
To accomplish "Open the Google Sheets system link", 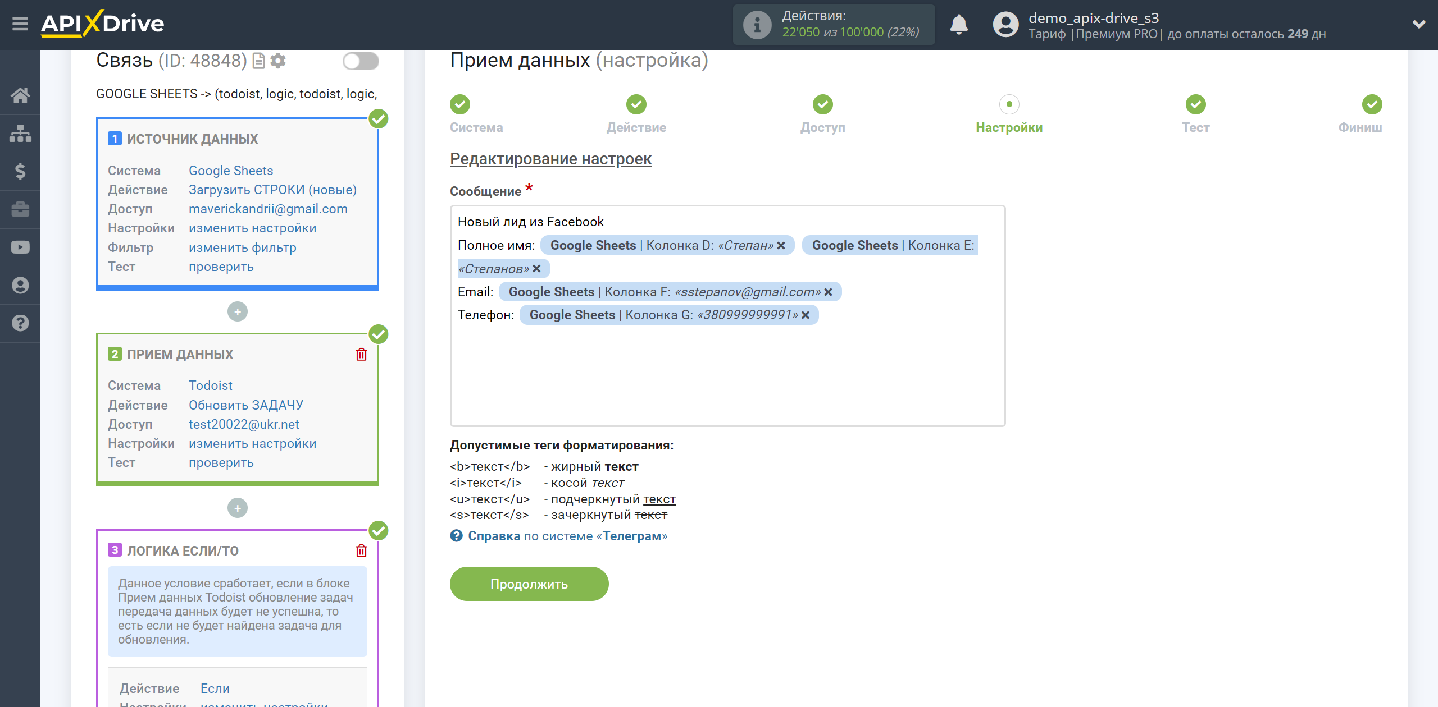I will pyautogui.click(x=231, y=171).
